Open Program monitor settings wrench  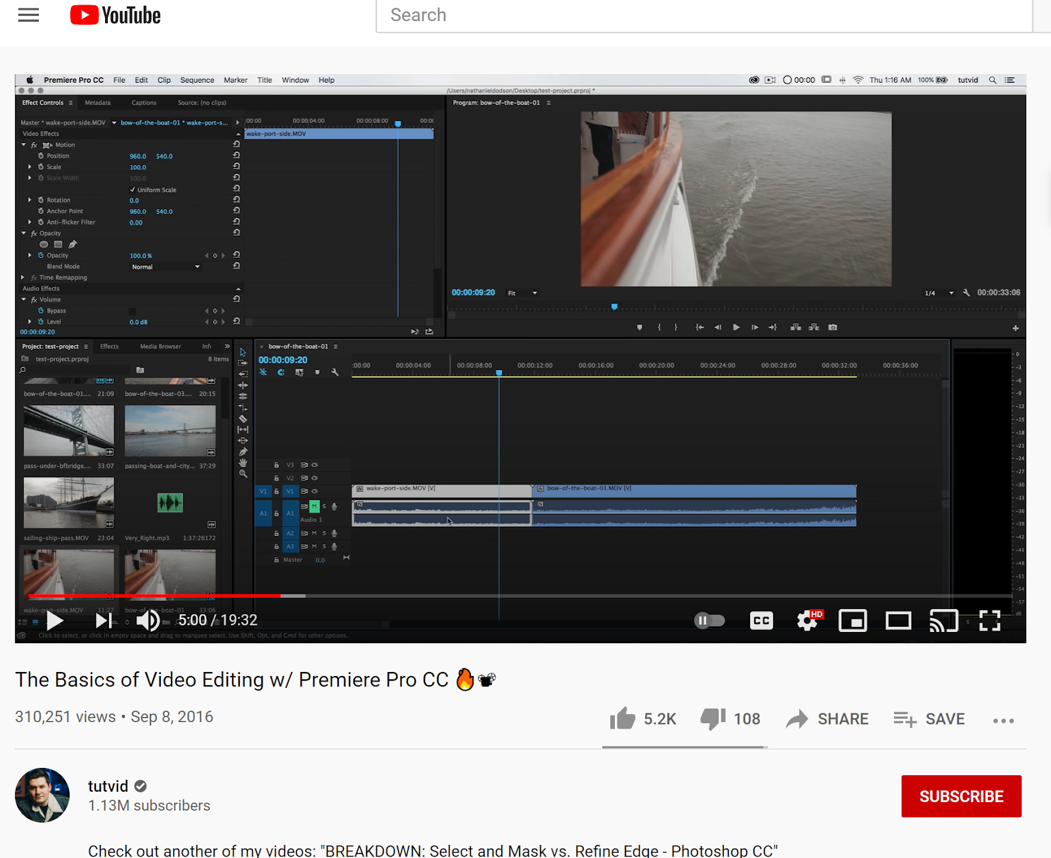tap(966, 292)
